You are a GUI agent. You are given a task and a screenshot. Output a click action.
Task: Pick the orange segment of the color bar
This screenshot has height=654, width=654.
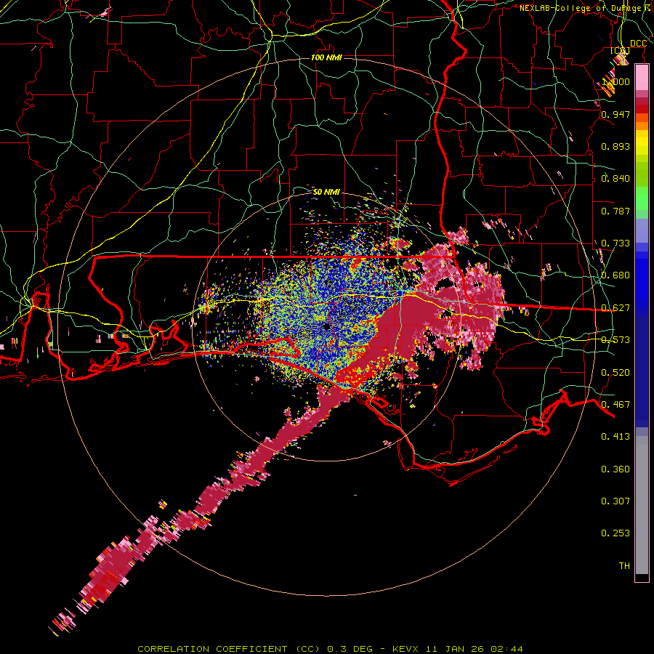pyautogui.click(x=642, y=126)
